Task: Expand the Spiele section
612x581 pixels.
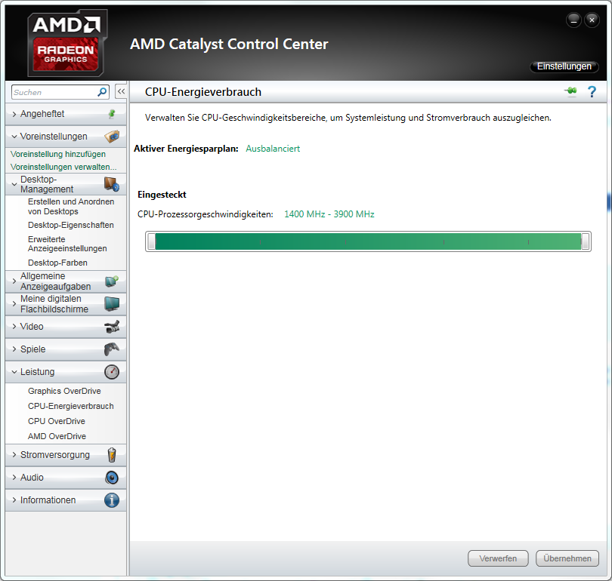Action: (x=14, y=349)
